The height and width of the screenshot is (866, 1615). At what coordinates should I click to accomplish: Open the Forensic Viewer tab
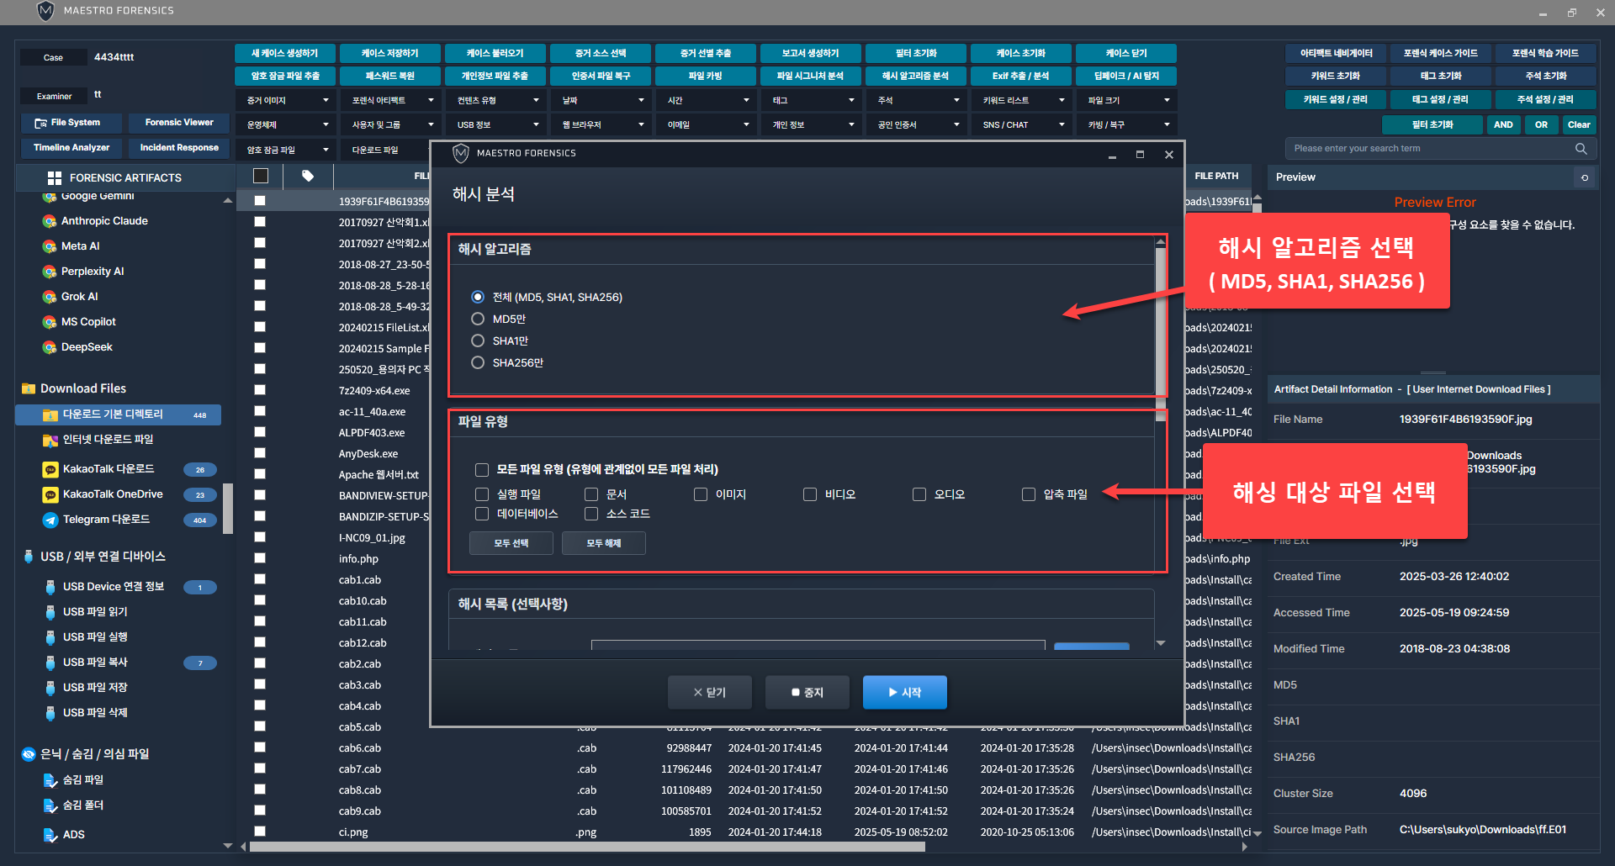pos(179,123)
